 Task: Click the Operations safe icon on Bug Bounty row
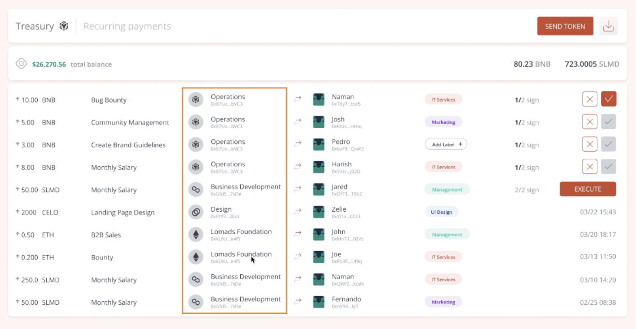coord(196,99)
